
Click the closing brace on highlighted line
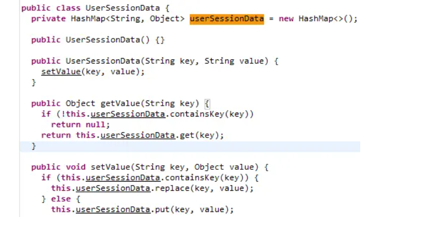click(x=33, y=146)
